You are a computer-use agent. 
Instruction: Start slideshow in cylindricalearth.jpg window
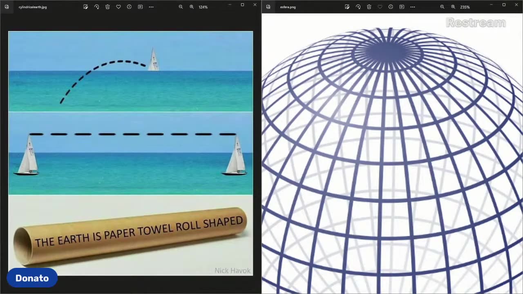tap(140, 7)
